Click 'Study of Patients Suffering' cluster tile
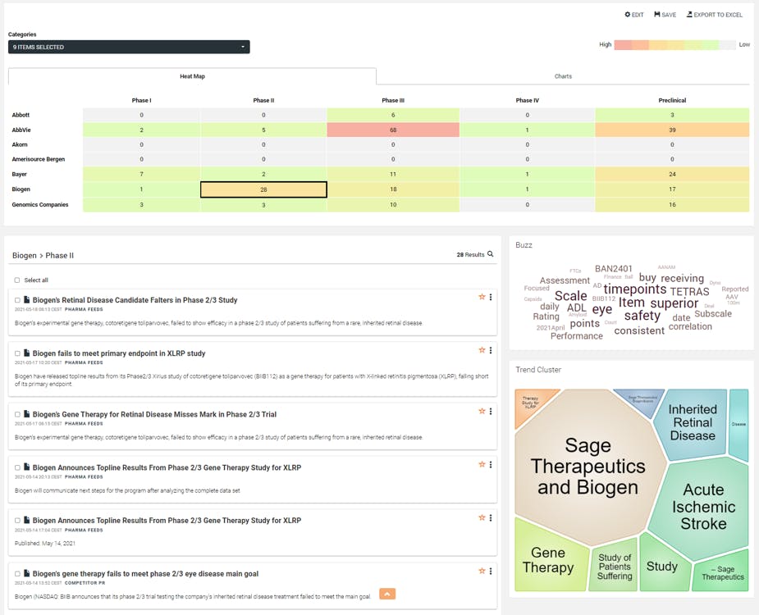This screenshot has width=759, height=615. pos(615,566)
